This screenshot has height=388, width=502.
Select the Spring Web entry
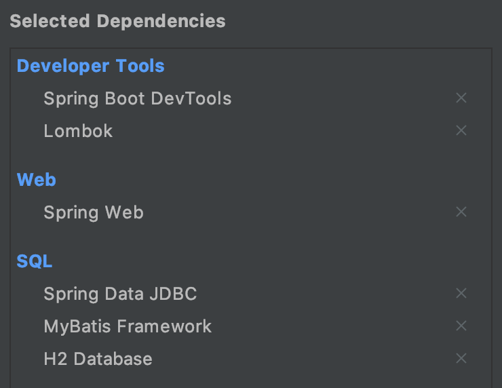pos(94,212)
